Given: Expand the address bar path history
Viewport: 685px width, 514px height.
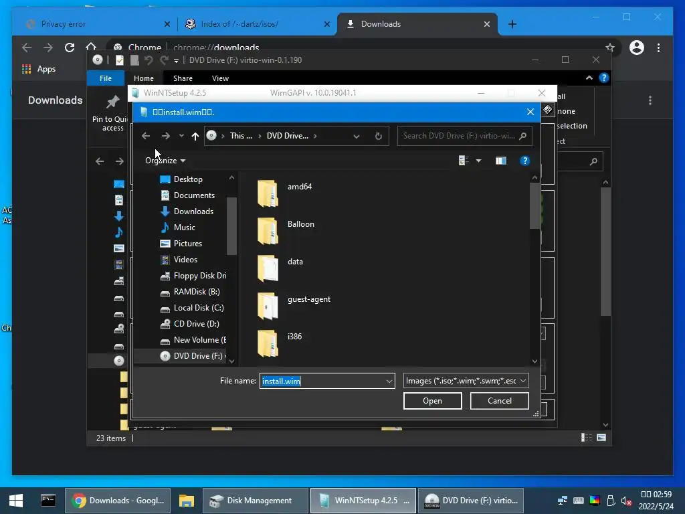Looking at the screenshot, I should tap(357, 136).
